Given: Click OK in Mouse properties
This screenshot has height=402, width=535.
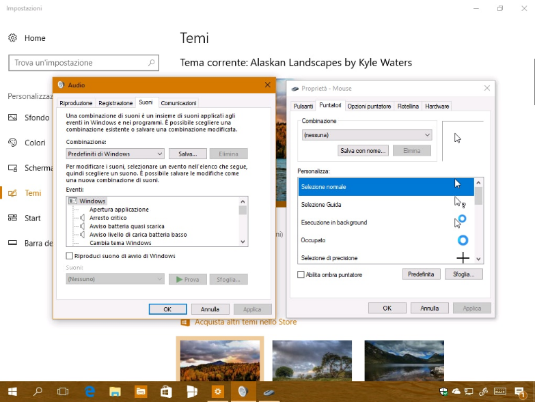Looking at the screenshot, I should pyautogui.click(x=387, y=308).
